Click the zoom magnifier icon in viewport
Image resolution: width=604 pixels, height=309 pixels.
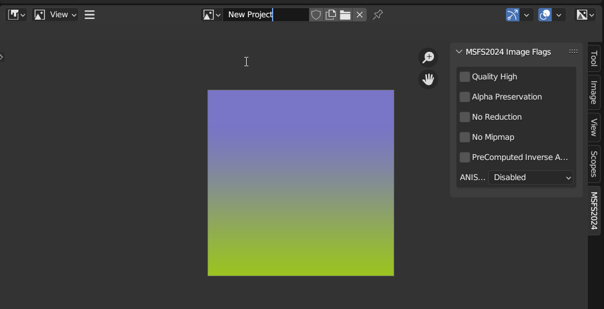click(428, 58)
